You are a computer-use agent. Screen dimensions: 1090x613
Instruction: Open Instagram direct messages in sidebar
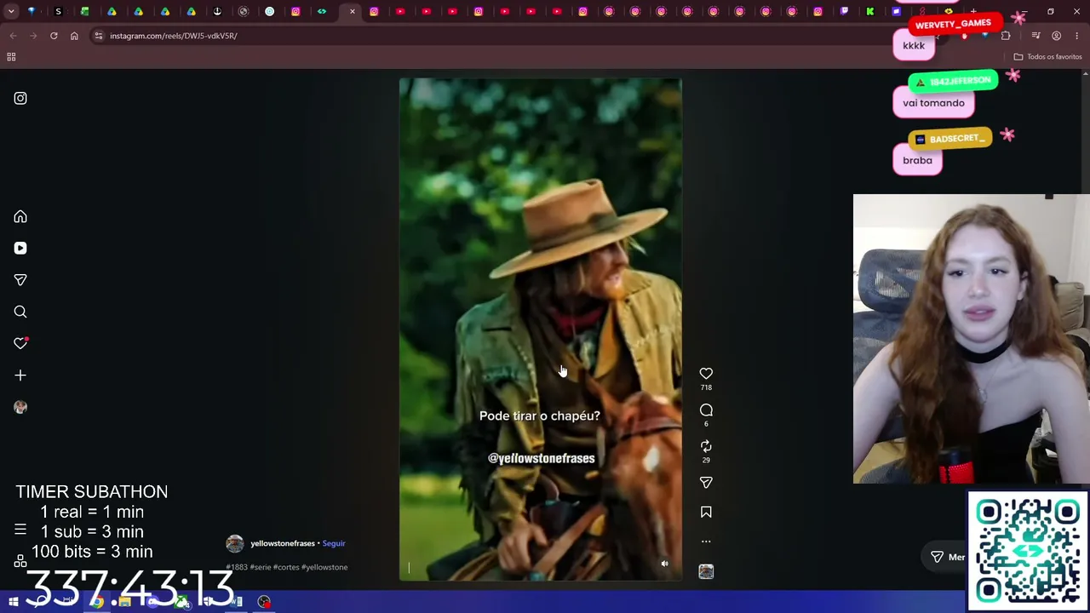tap(20, 279)
